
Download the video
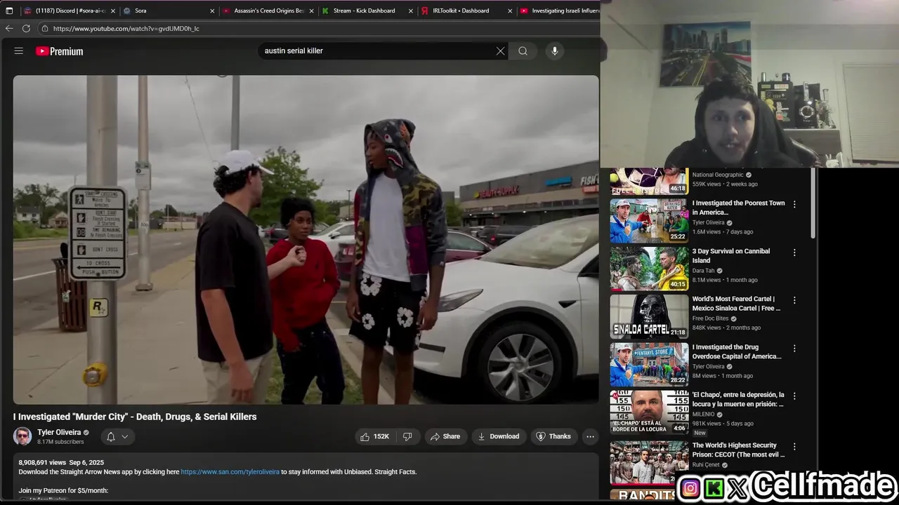click(498, 436)
